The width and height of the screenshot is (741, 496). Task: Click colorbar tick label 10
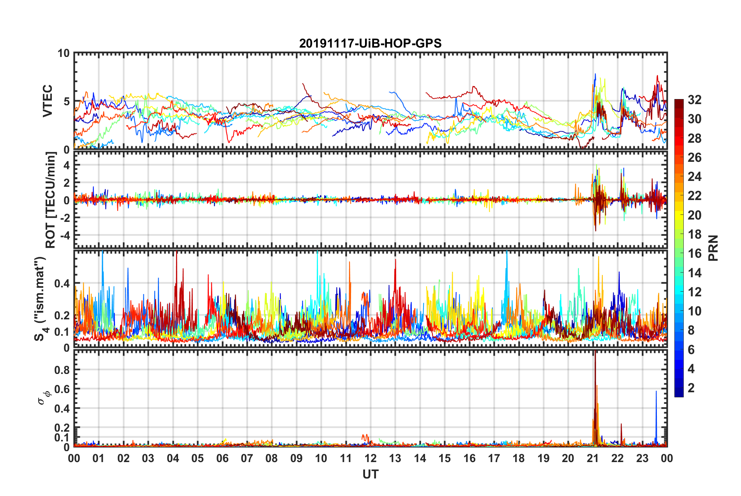[x=694, y=311]
